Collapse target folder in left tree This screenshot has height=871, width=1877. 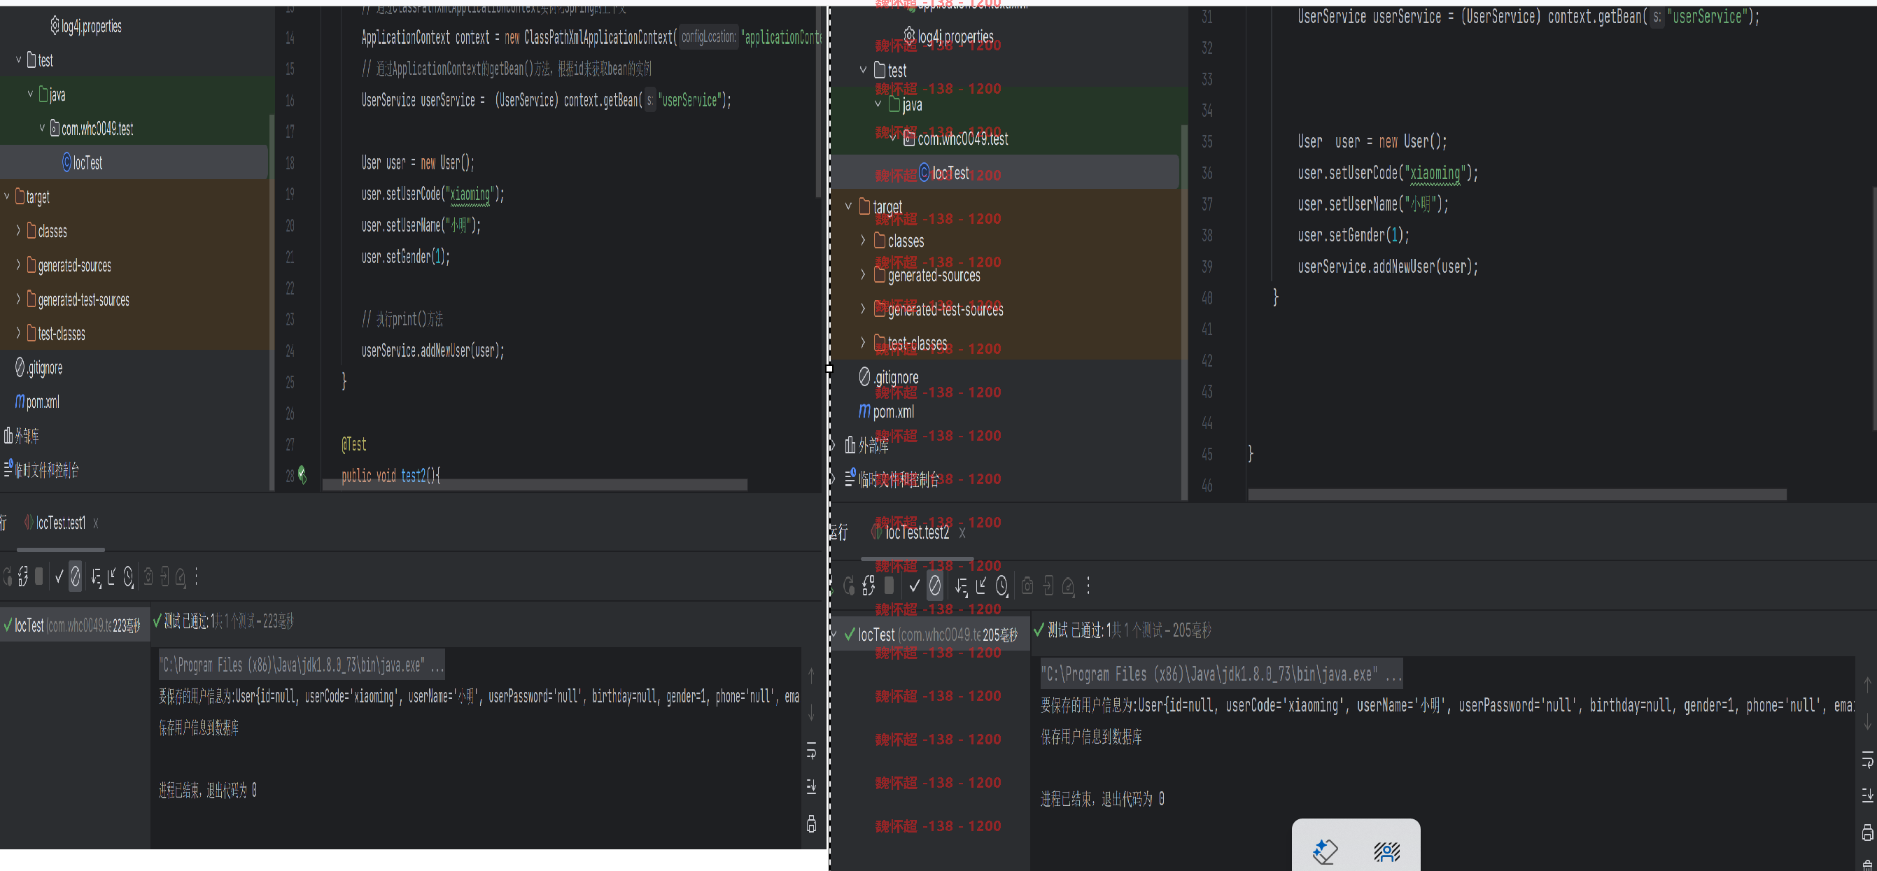7,197
